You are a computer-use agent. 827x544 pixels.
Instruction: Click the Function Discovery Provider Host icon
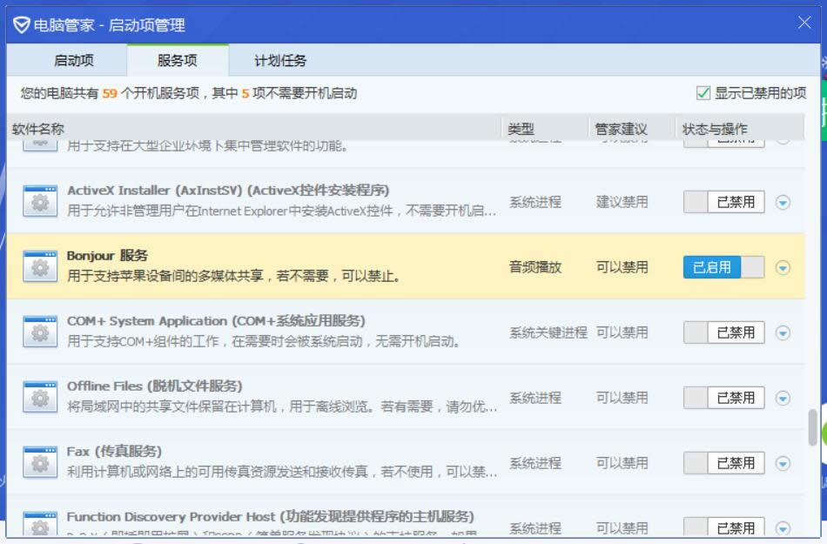point(40,525)
